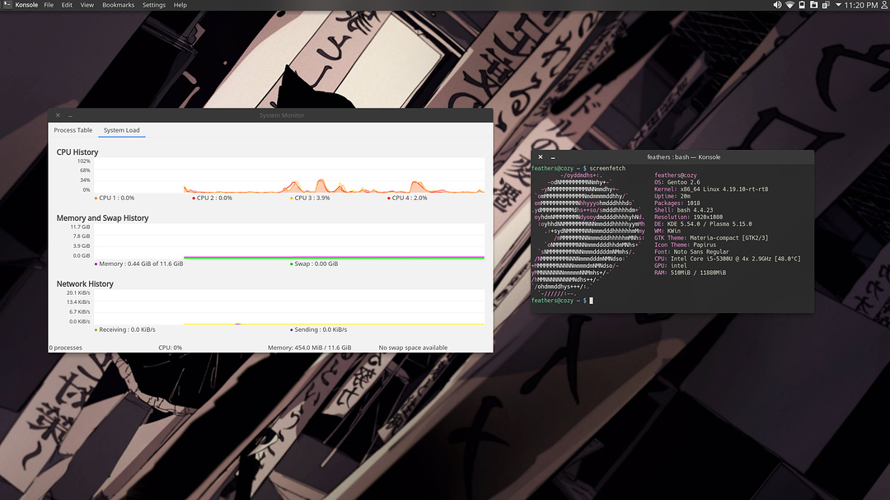Switch to the Process Table tab
The width and height of the screenshot is (890, 500).
73,130
